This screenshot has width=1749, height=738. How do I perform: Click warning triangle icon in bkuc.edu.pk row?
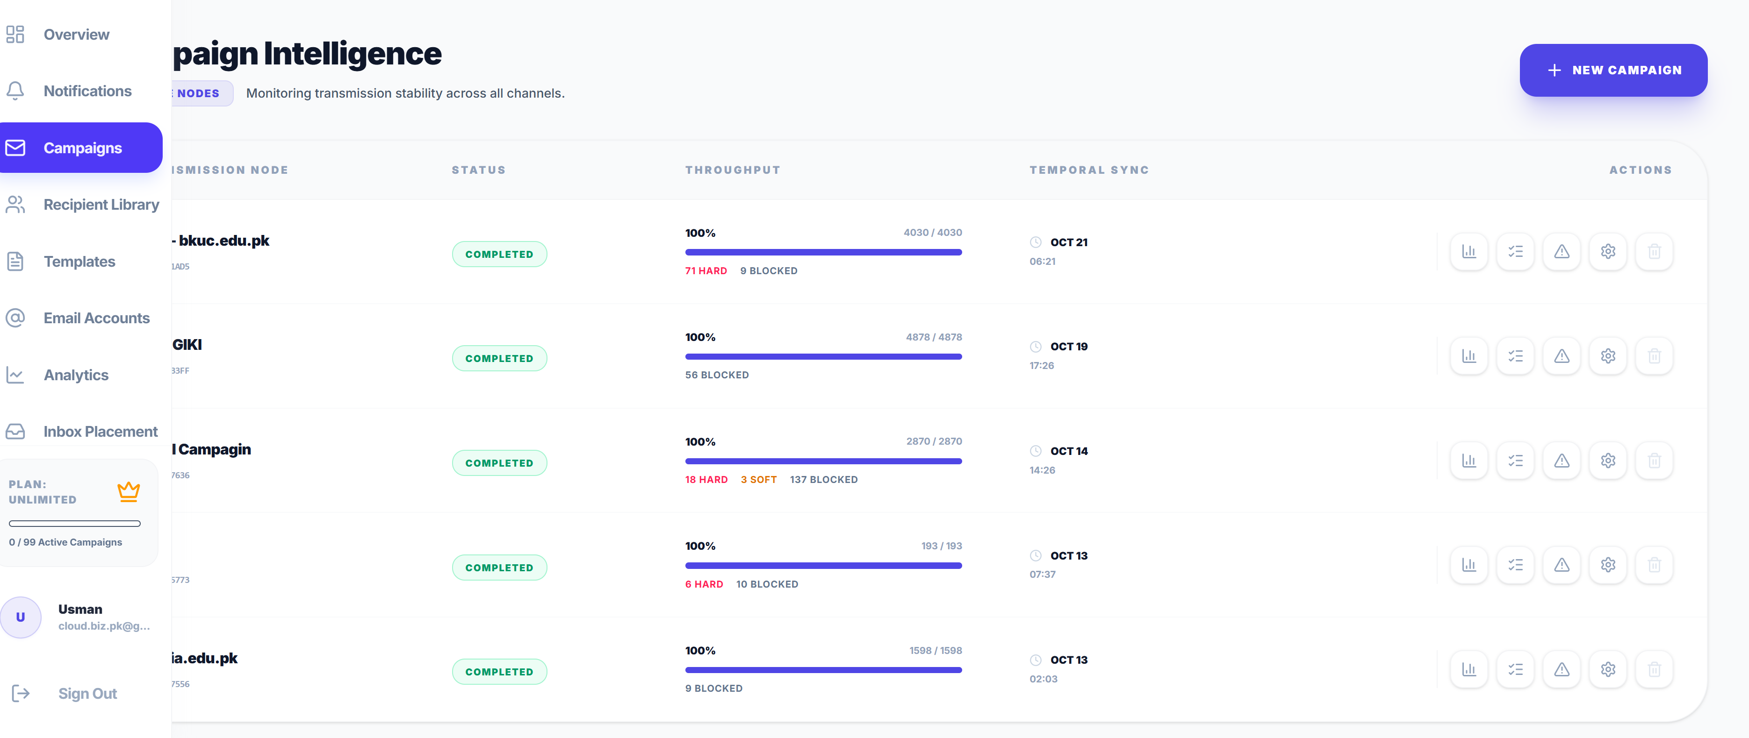pyautogui.click(x=1561, y=252)
